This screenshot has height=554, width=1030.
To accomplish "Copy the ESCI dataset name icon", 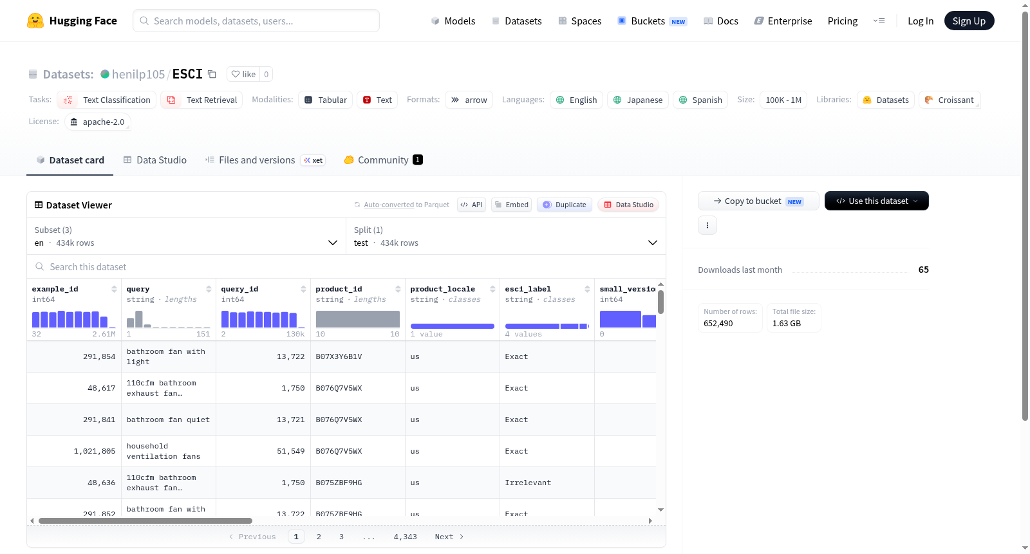I will click(212, 74).
